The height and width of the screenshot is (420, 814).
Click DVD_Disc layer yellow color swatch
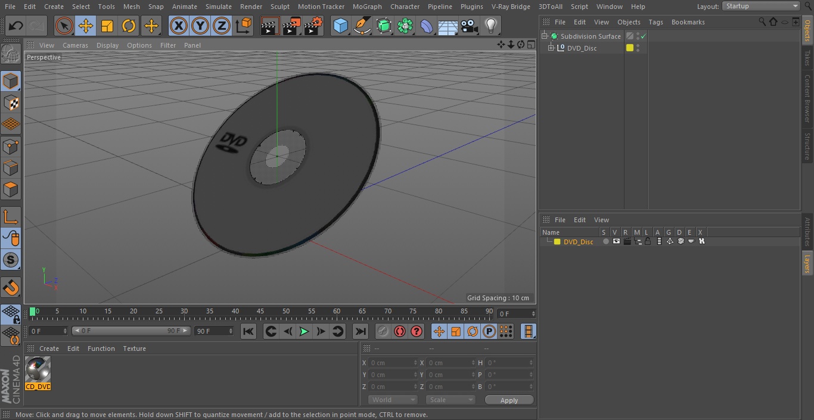click(x=557, y=241)
